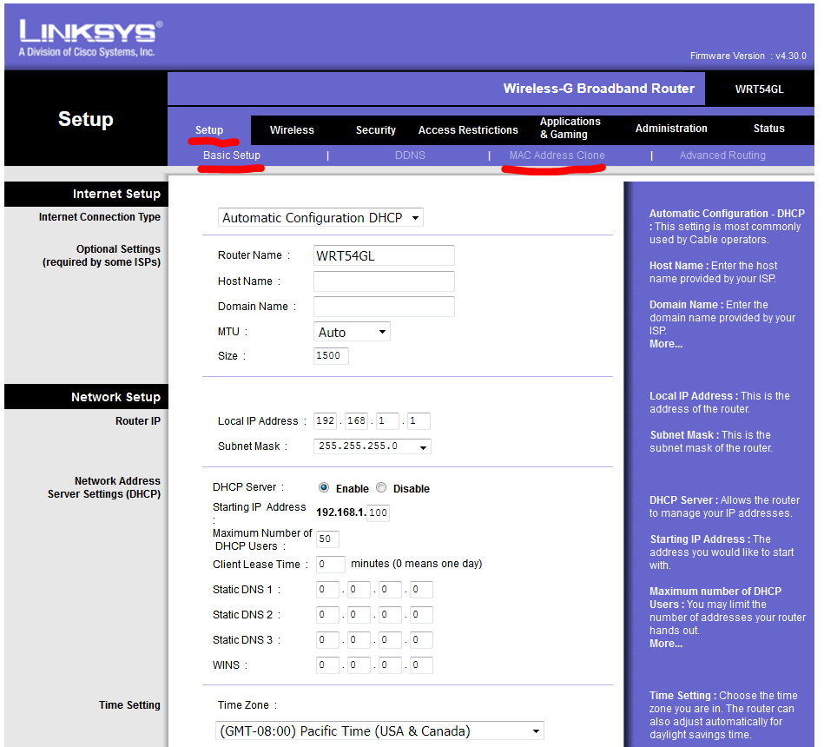The height and width of the screenshot is (747, 824).
Task: Expand the MTU Auto dropdown
Action: [x=352, y=332]
